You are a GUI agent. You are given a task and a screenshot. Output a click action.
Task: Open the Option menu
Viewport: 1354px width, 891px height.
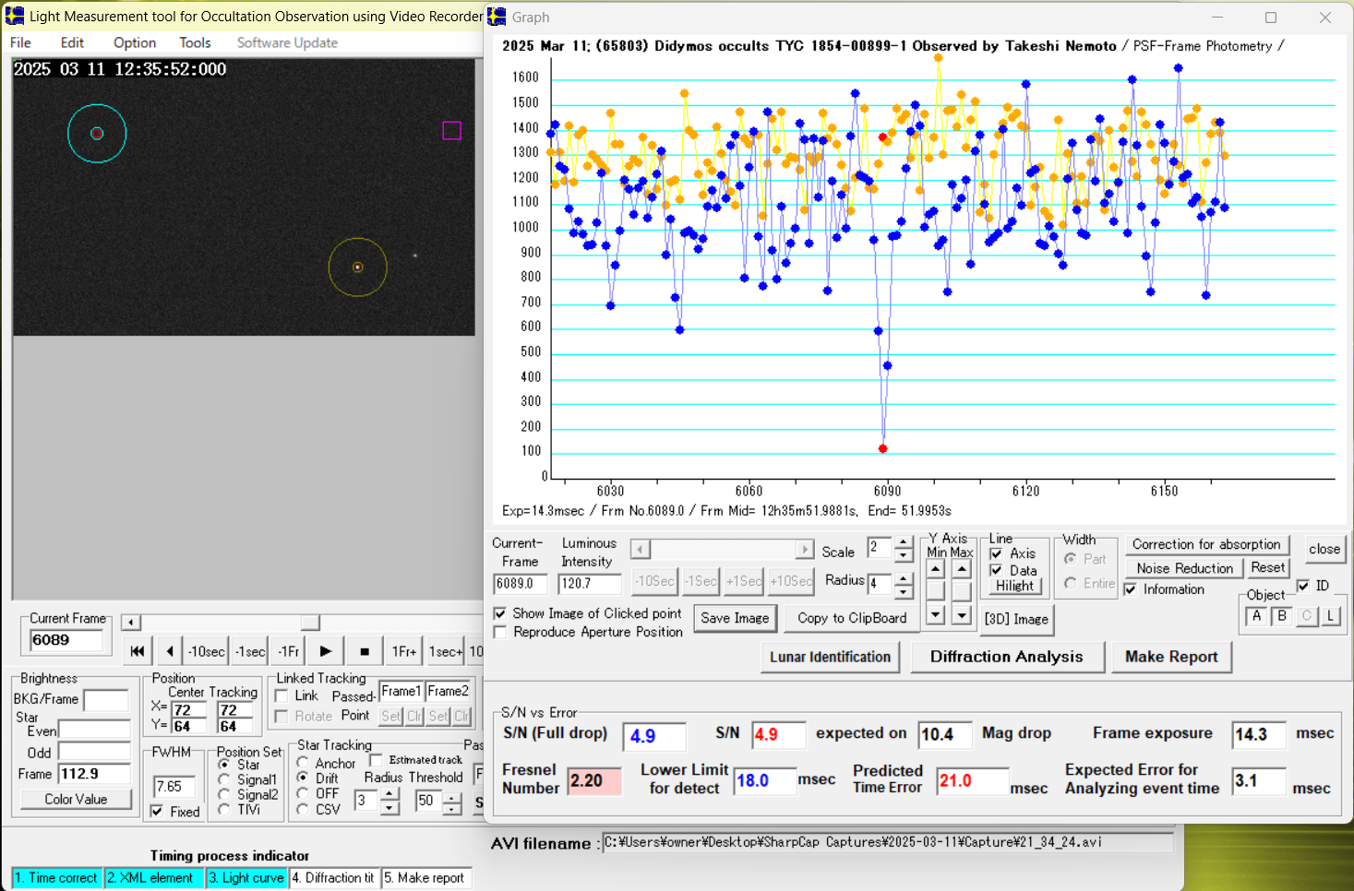tap(135, 42)
